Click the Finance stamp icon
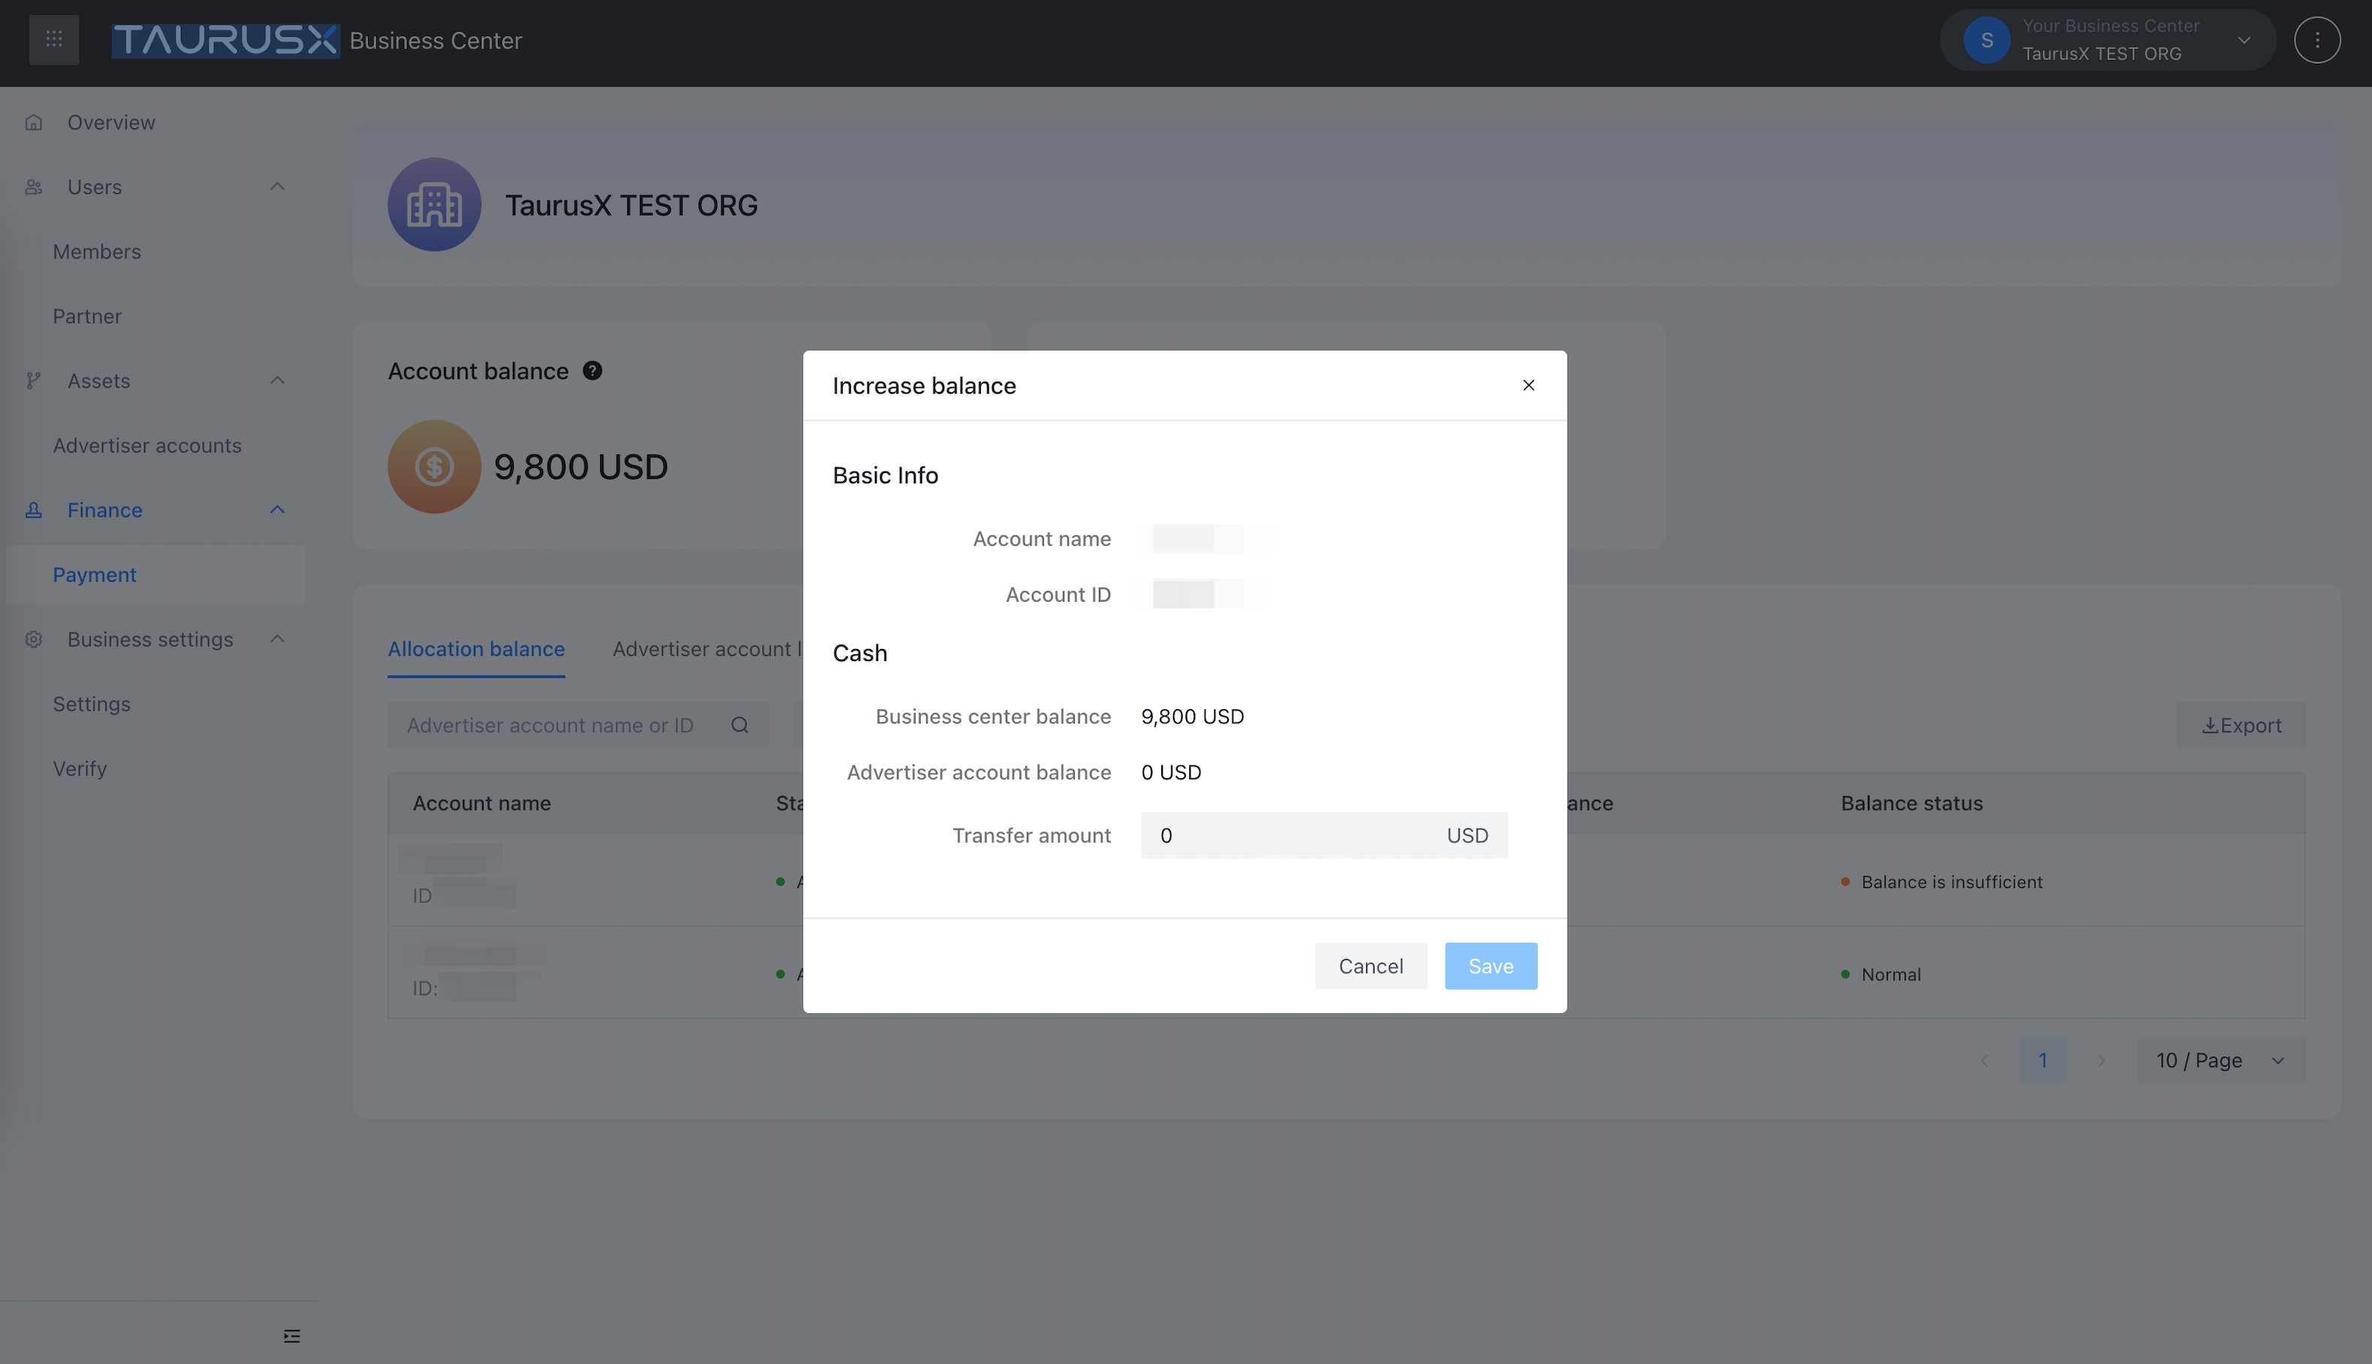2372x1364 pixels. coord(34,511)
